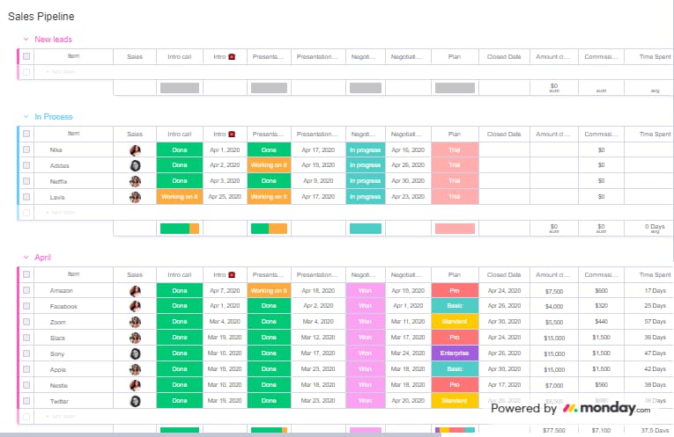Click Intro call header in In Process
This screenshot has height=437, width=674.
(x=180, y=135)
